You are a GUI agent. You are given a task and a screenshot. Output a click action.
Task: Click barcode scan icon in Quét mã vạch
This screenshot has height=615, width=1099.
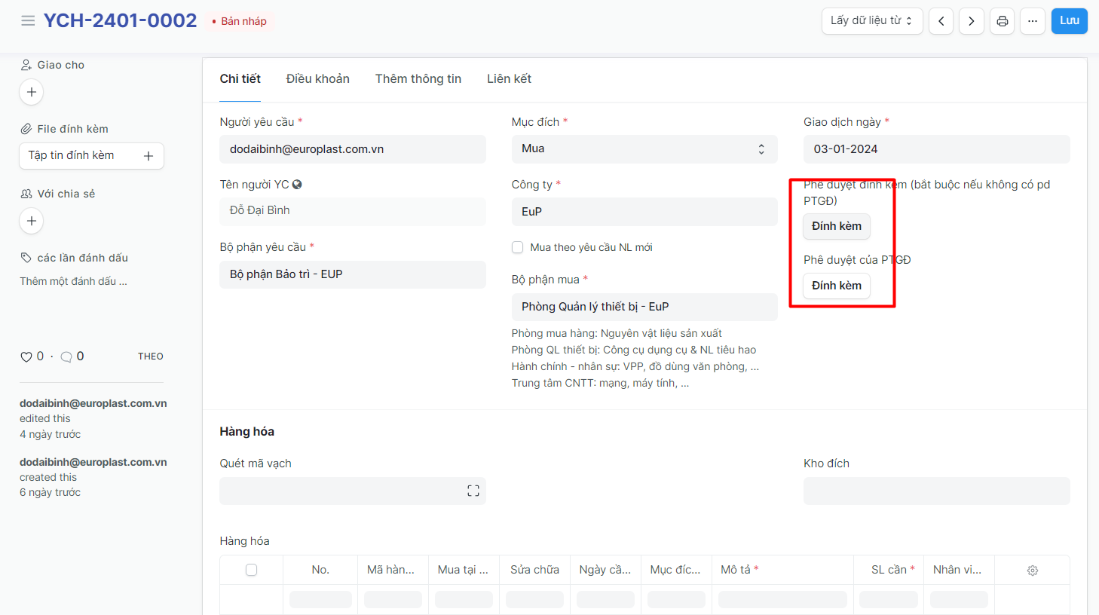point(473,491)
